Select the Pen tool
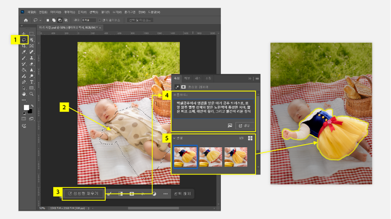Viewport: 391px width, 219px height. 23,82
